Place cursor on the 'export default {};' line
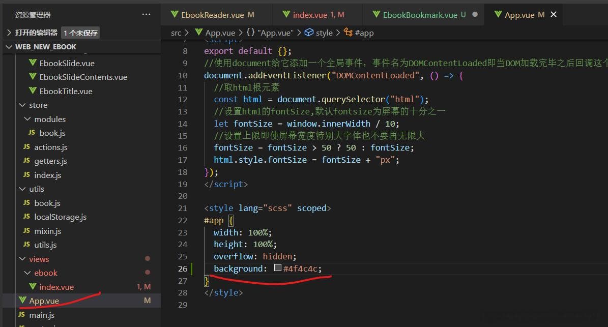The width and height of the screenshot is (608, 327). coord(247,51)
